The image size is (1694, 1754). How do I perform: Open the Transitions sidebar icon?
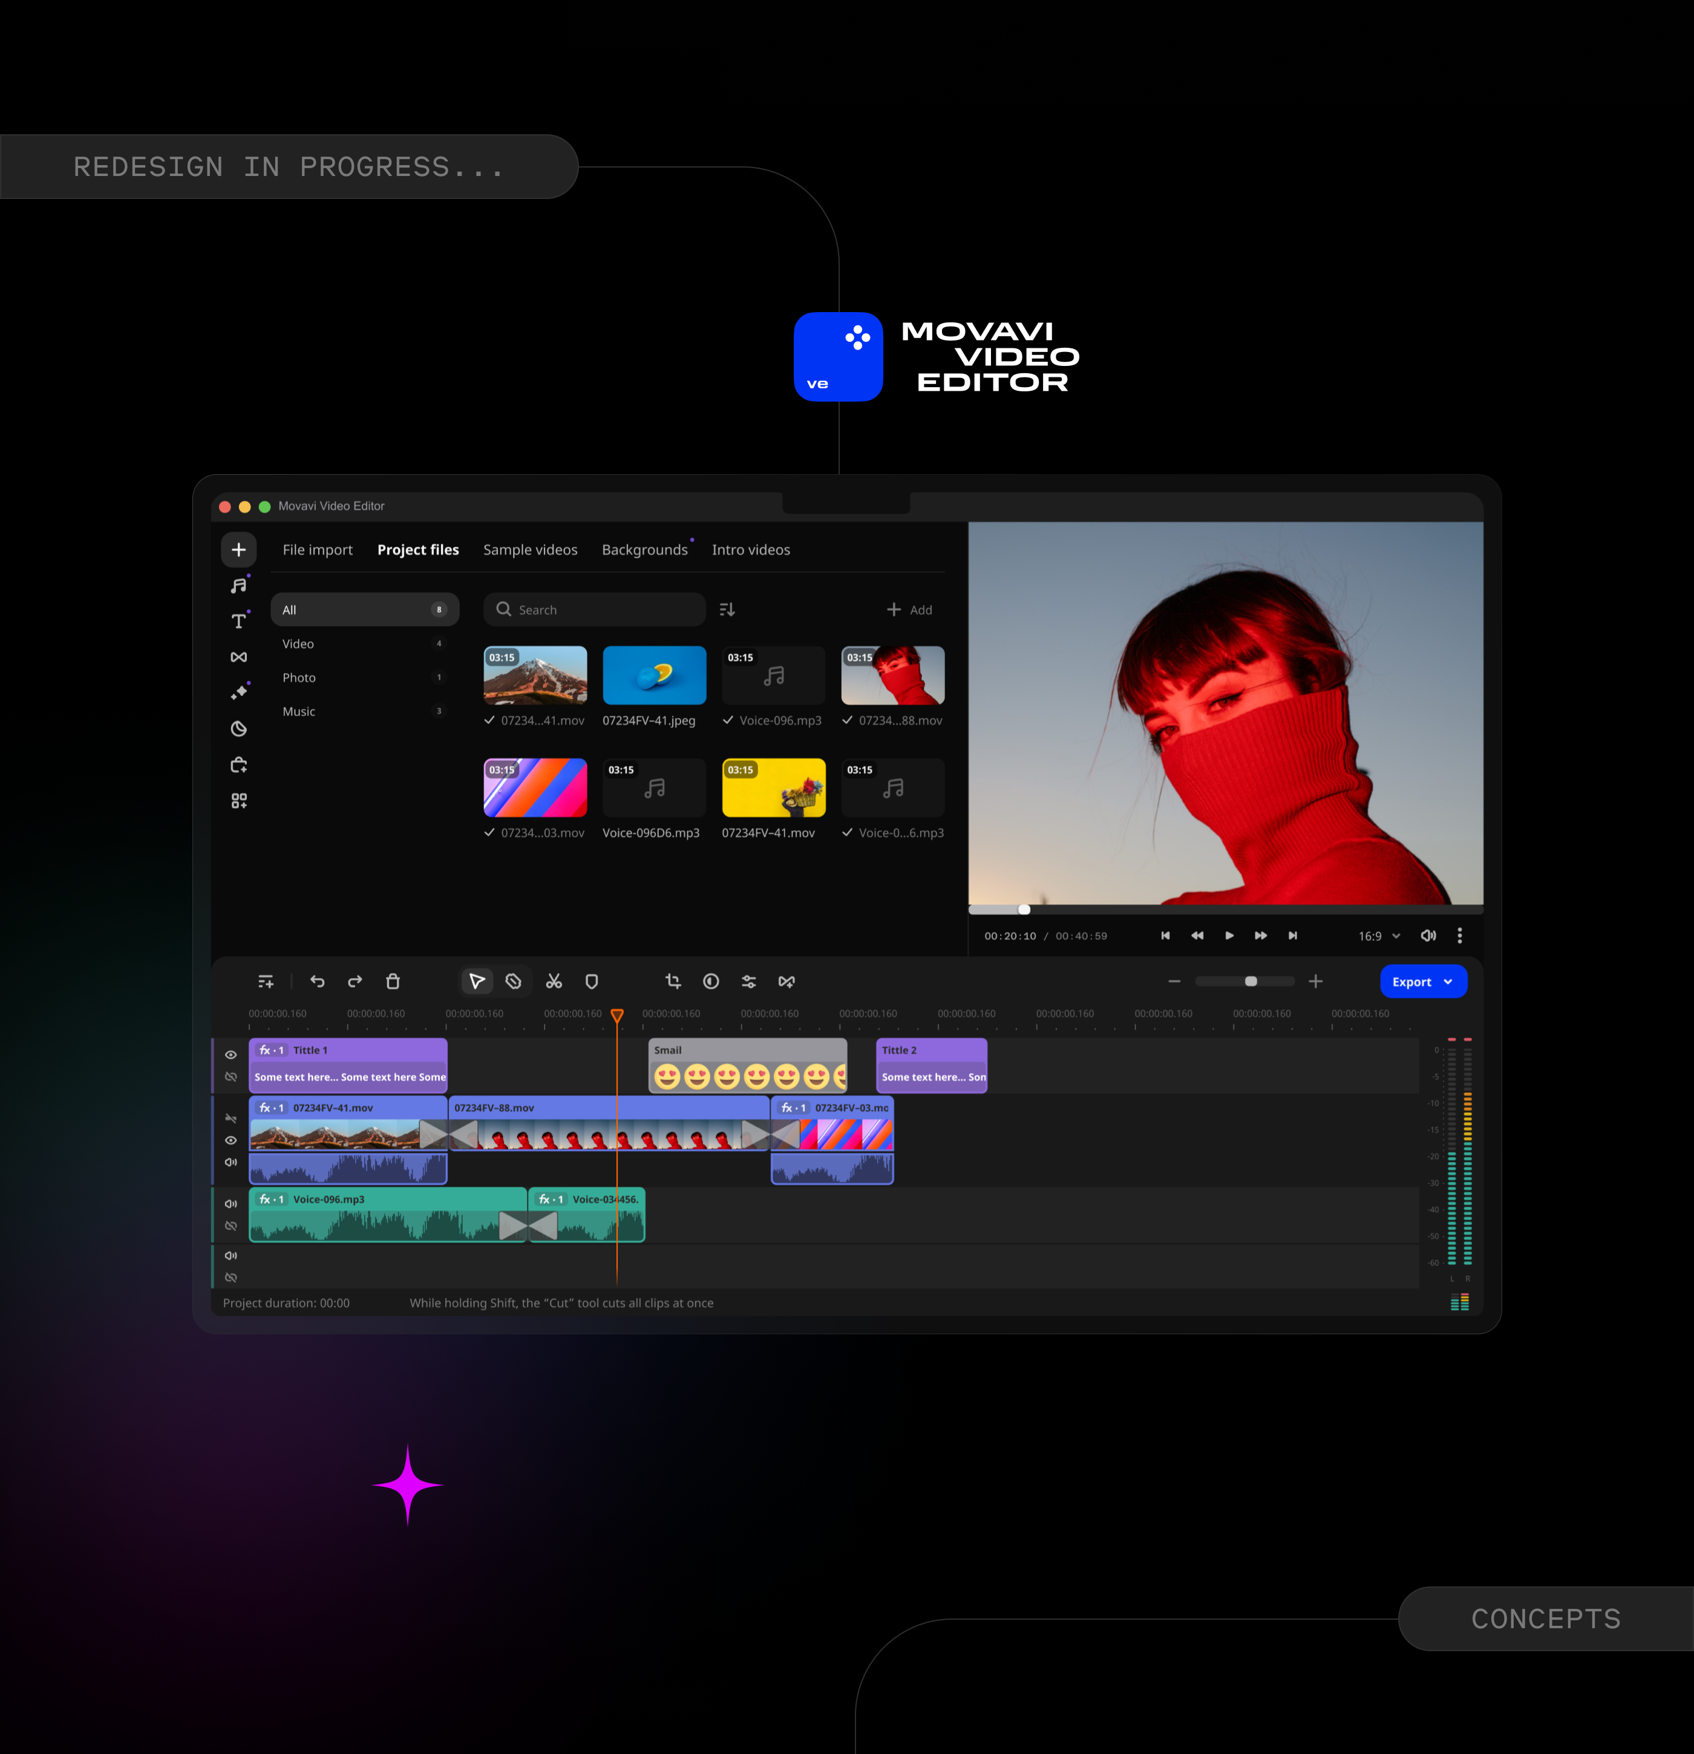(x=238, y=657)
